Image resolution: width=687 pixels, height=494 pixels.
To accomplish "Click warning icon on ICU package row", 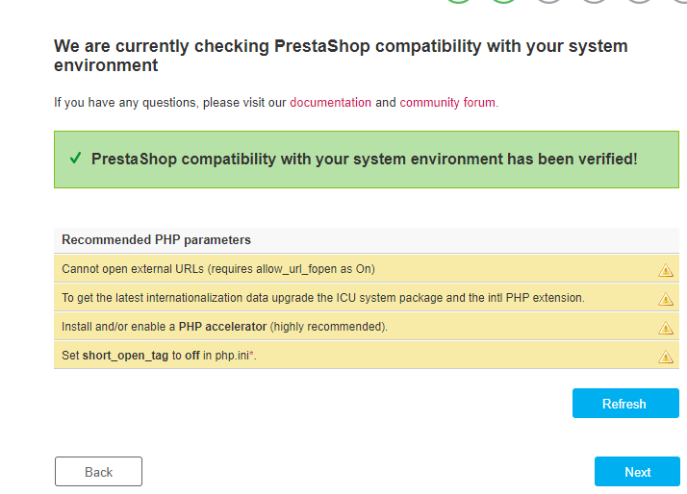I will [665, 299].
